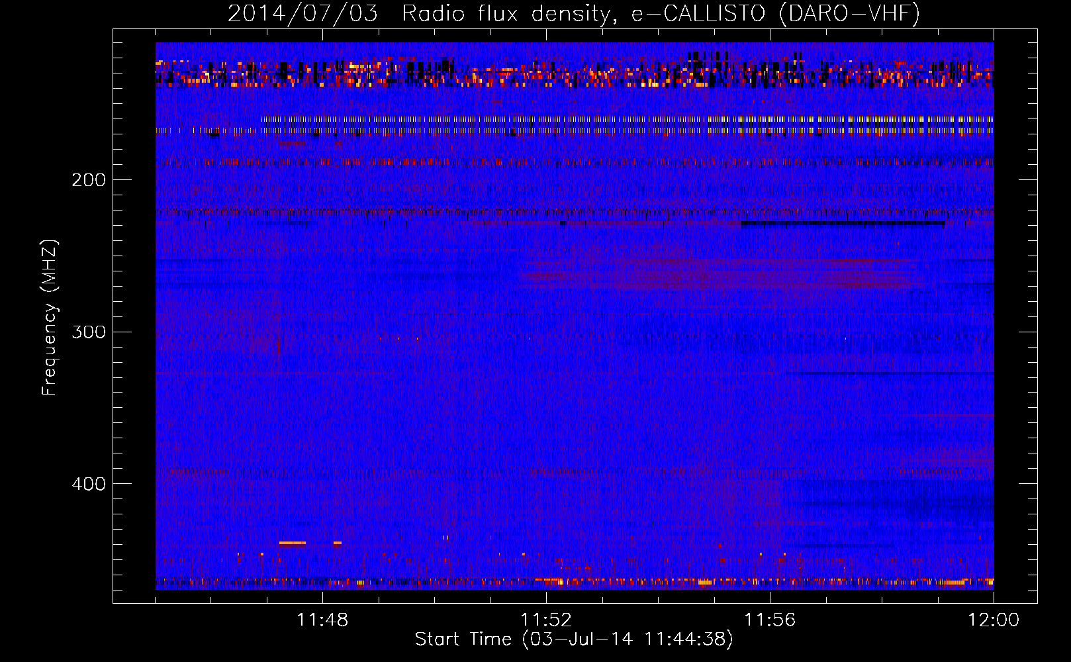Click the 11:48 time tick label
Image resolution: width=1071 pixels, height=662 pixels.
(322, 620)
